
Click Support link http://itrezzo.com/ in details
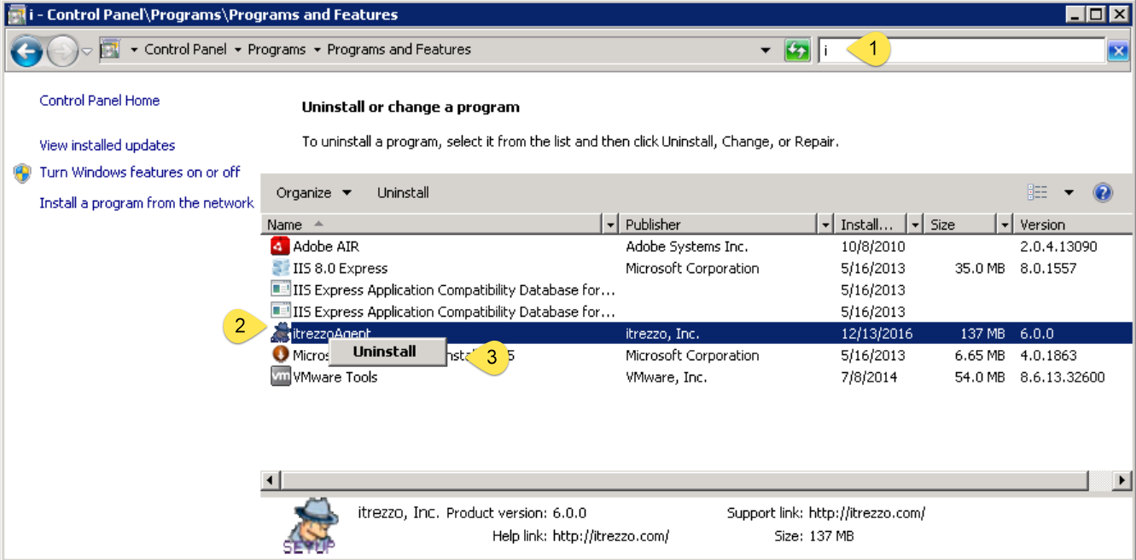[867, 513]
